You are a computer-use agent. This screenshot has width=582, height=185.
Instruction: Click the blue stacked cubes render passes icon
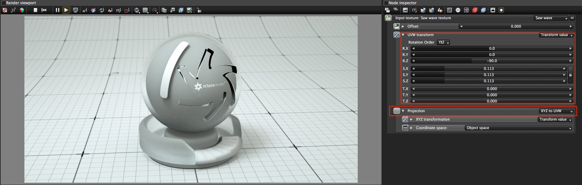click(x=483, y=10)
